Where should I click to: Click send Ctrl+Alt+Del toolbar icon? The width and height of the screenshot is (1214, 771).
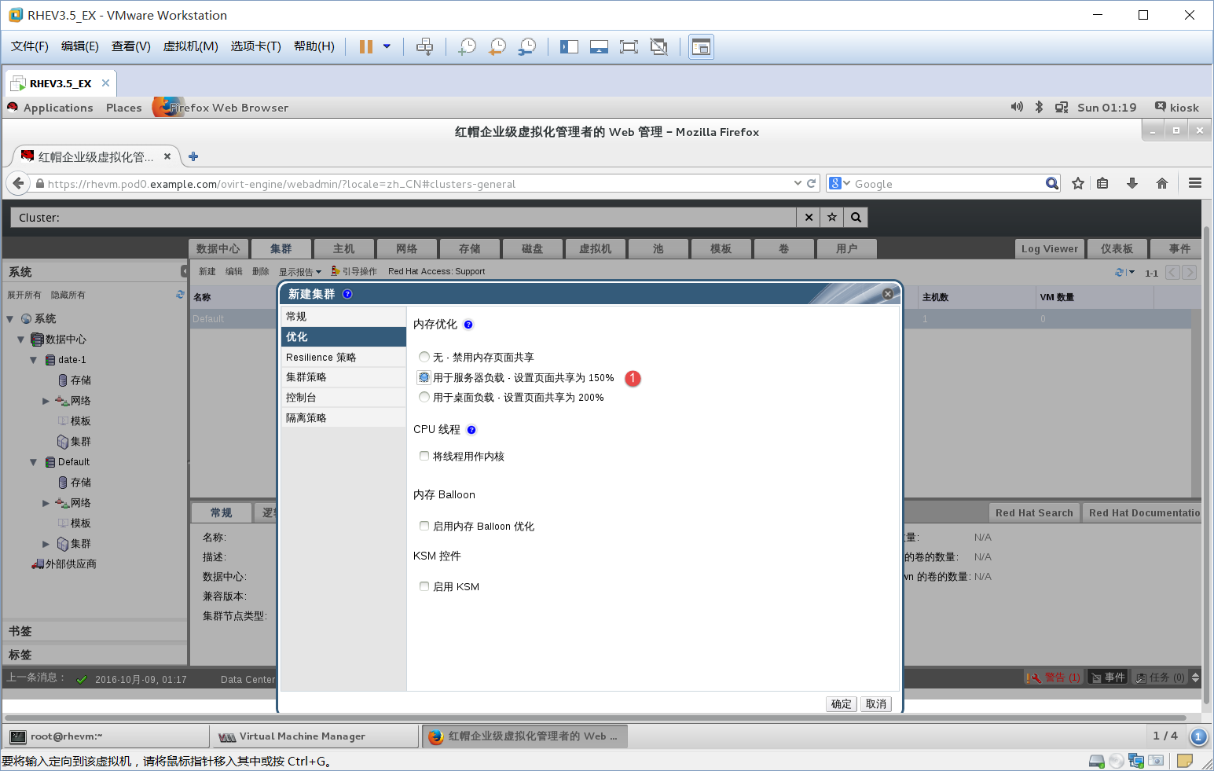coord(424,46)
